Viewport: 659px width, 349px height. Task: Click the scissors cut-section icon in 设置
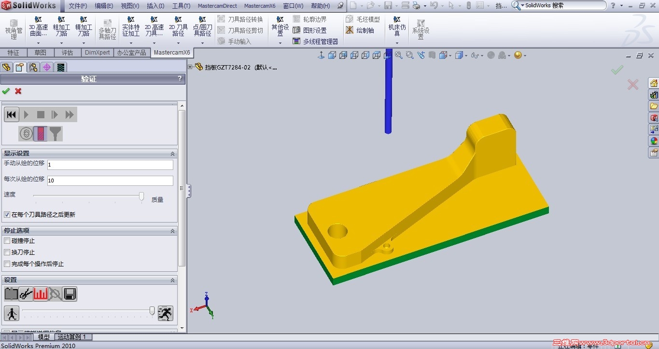(x=26, y=293)
